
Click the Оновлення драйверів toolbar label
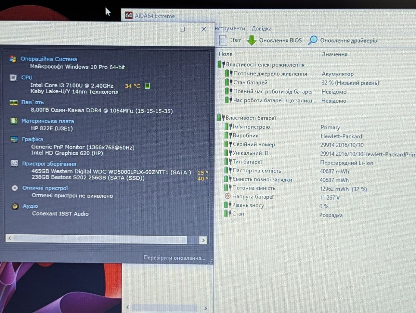pos(349,41)
